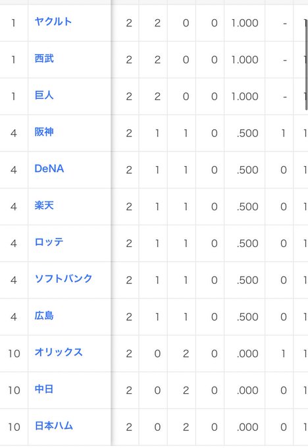Screen dimensions: 308x448
Task: Open the DeNA team link
Action: coord(49,169)
